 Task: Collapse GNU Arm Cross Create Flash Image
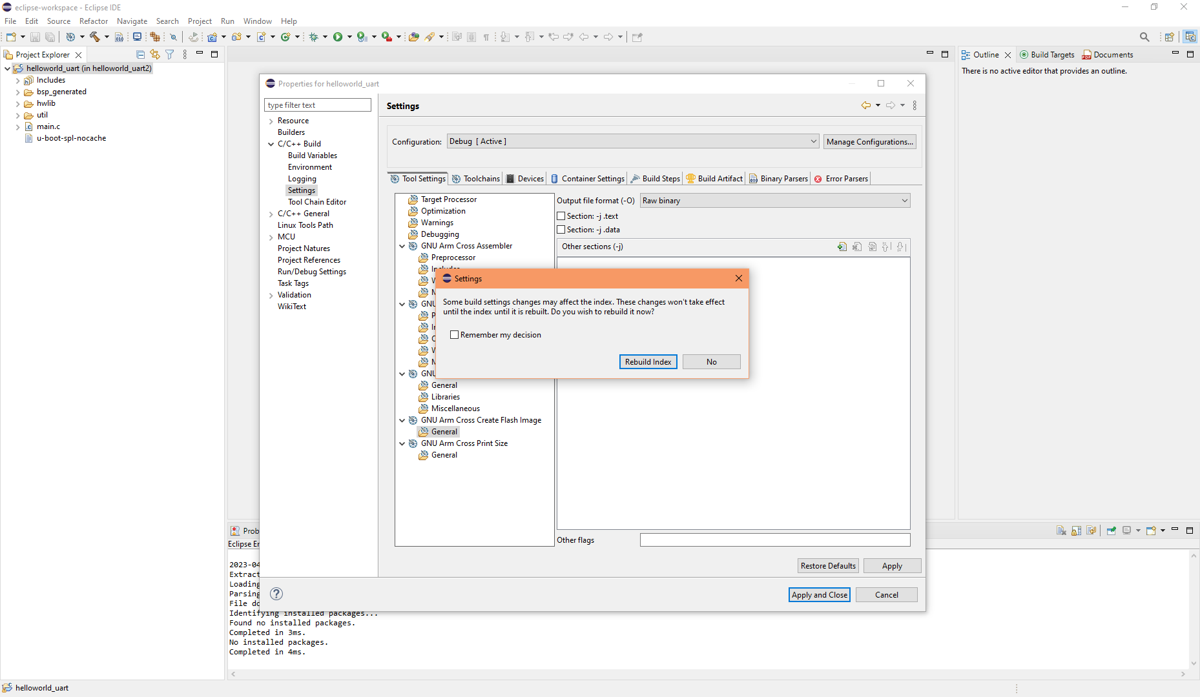click(x=402, y=420)
